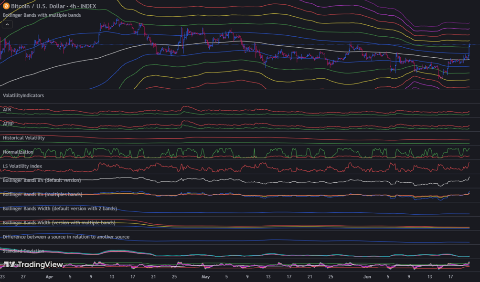Screen dimensions: 480x282
Task: Click the 'May' date on the time axis
Action: click(x=206, y=276)
